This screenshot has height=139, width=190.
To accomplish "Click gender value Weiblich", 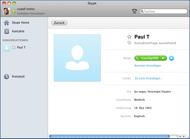I will pos(139,100).
